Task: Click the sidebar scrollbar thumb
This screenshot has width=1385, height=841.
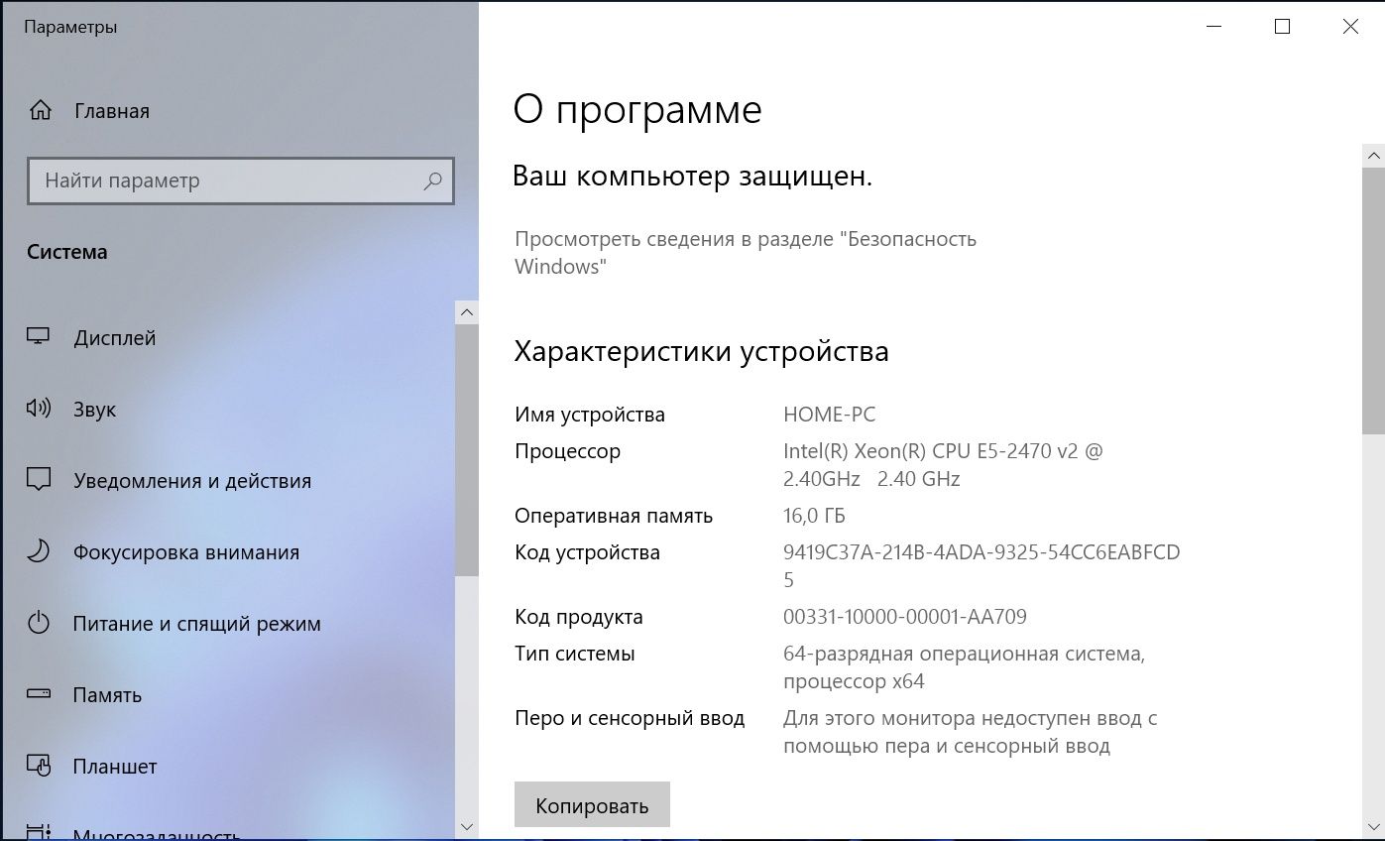Action: coord(467,449)
